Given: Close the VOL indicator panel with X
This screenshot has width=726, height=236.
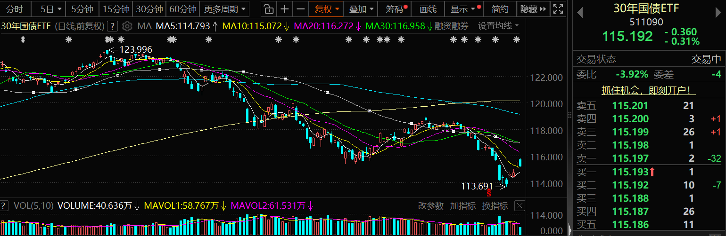Looking at the screenshot, I should pyautogui.click(x=520, y=205).
